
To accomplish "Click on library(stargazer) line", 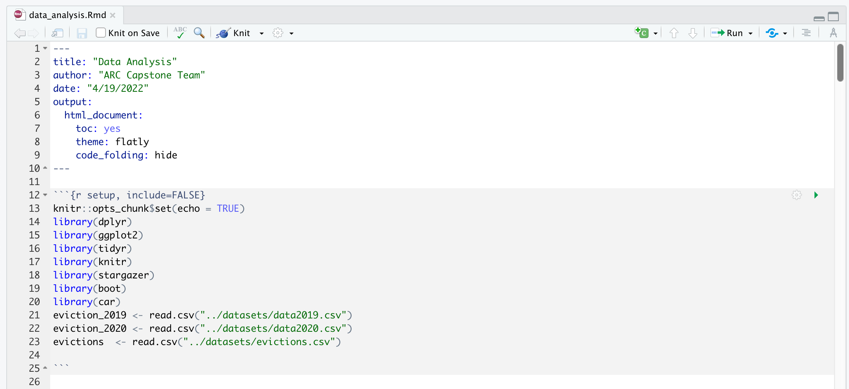I will 104,275.
